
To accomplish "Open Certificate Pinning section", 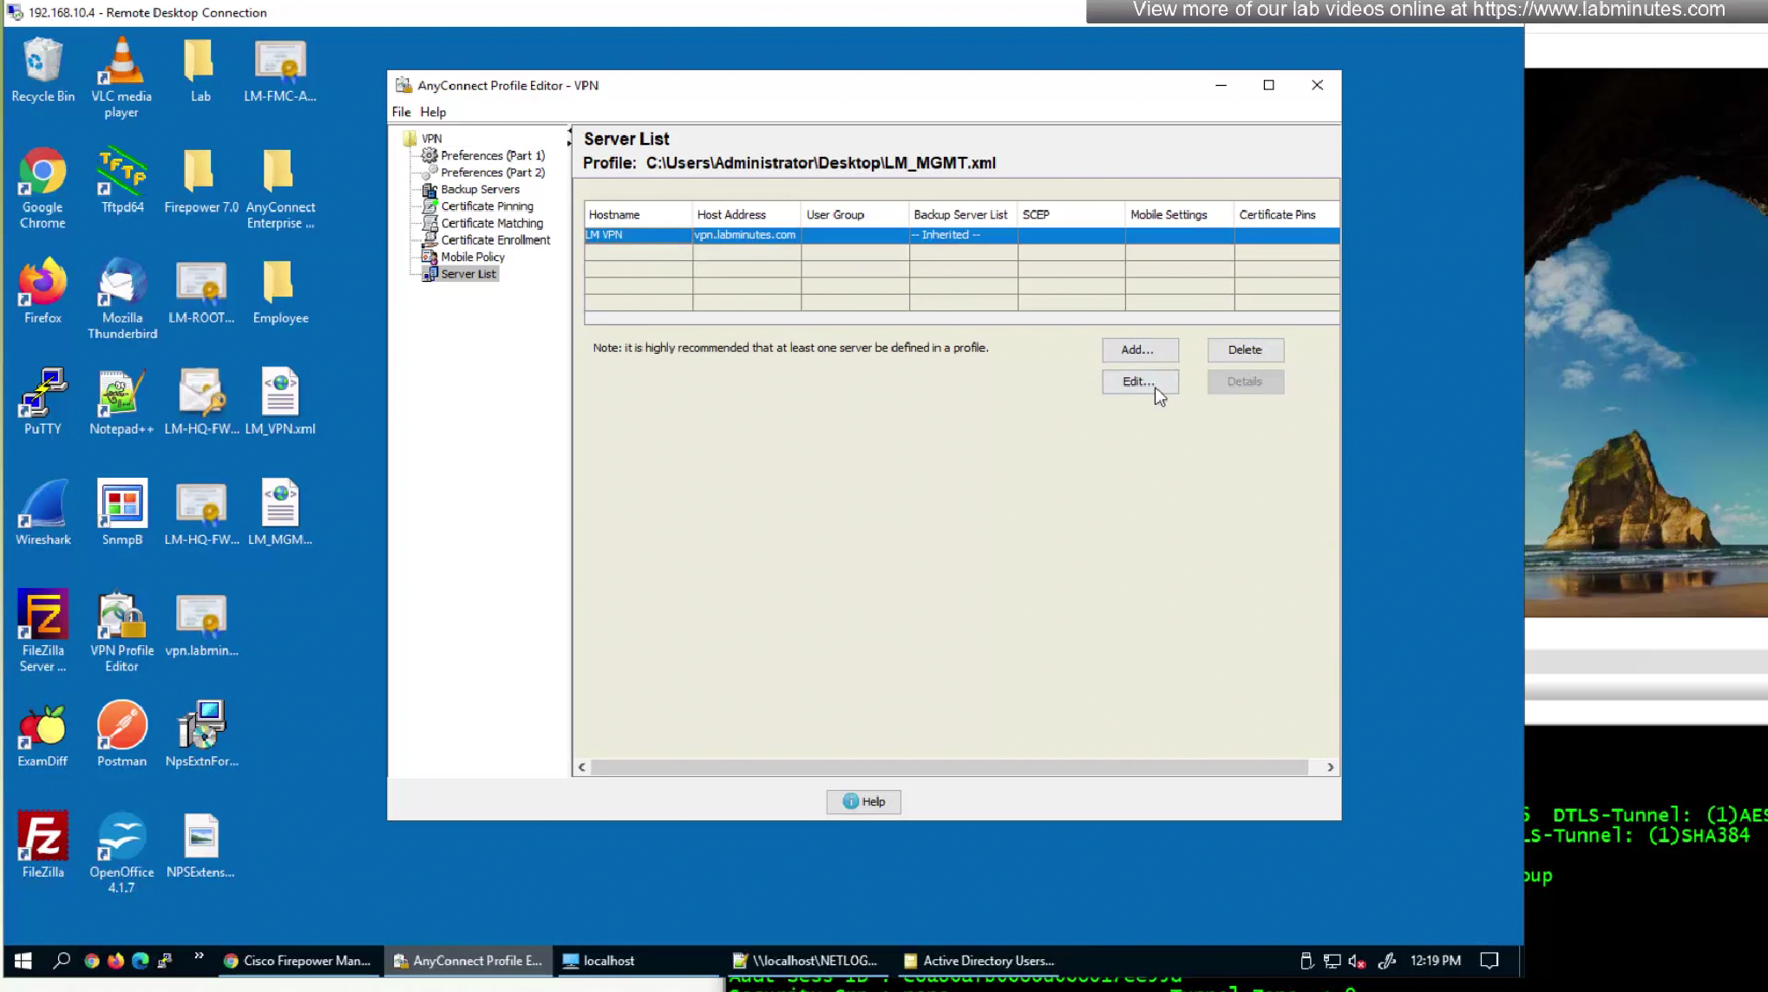I will (487, 206).
